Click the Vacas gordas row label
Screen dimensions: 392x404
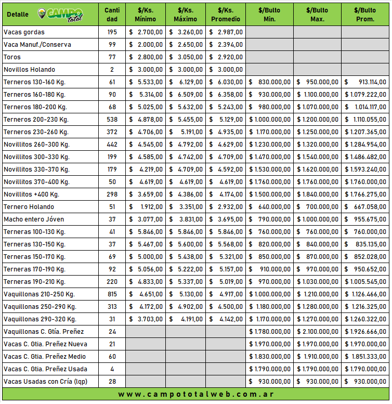point(24,32)
